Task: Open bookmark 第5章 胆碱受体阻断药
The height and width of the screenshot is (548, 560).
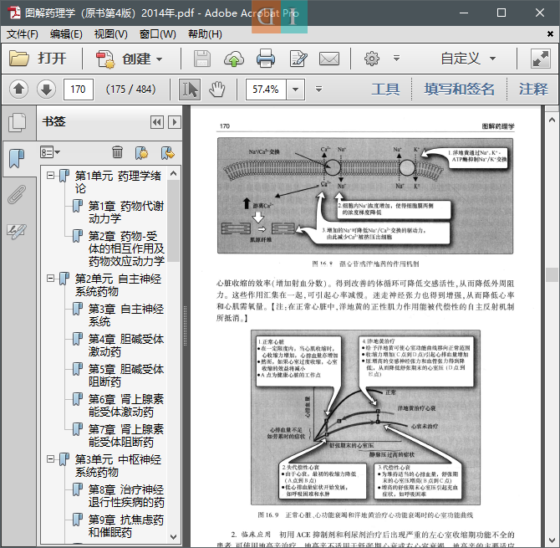Action: click(125, 375)
